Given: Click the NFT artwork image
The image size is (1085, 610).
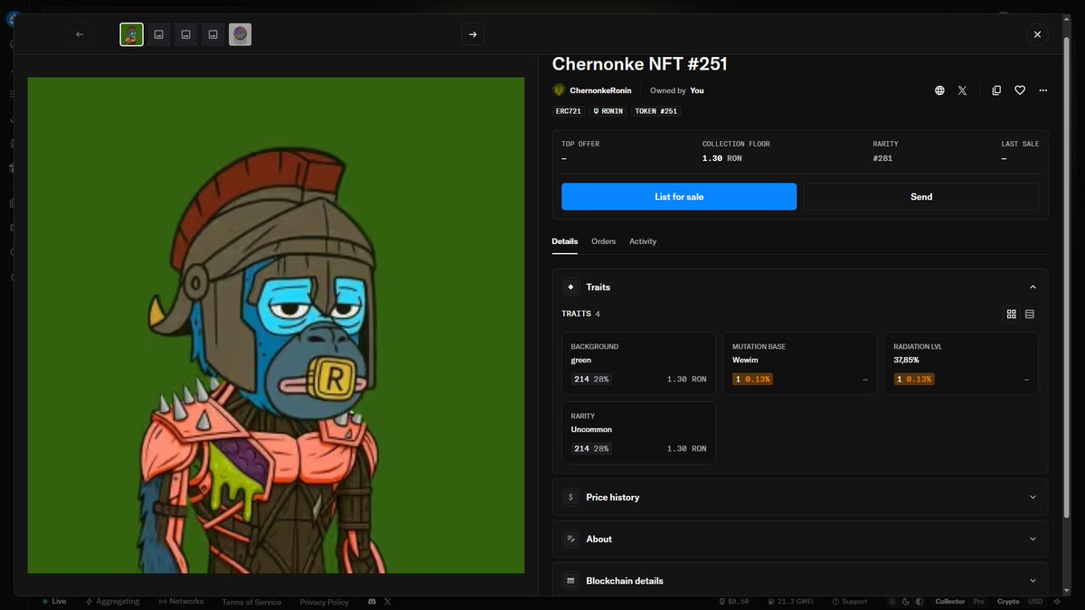Looking at the screenshot, I should 276,325.
